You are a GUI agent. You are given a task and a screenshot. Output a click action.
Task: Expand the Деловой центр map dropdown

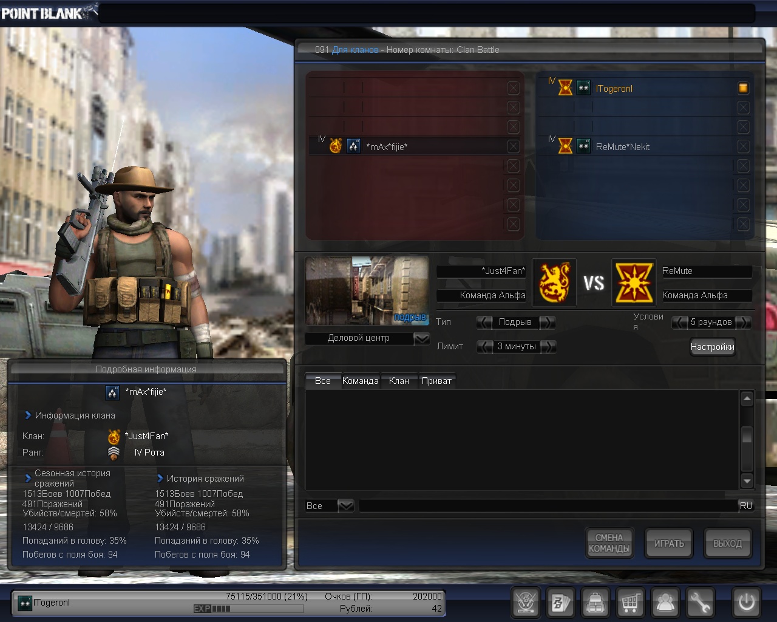pos(421,338)
